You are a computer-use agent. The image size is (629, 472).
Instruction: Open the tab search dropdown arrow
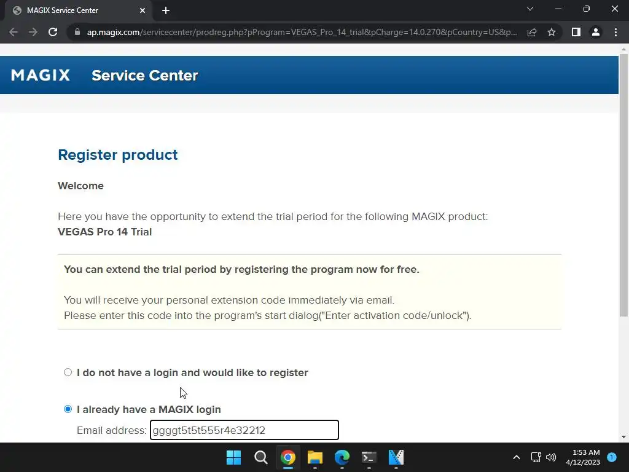coord(530,9)
